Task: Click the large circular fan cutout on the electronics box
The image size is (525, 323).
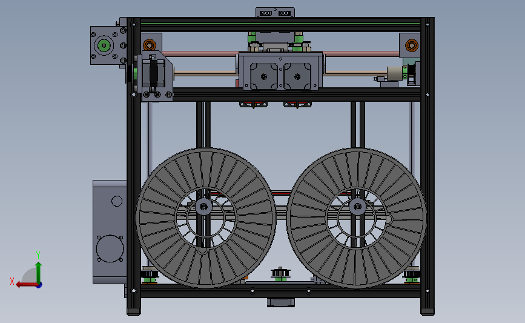Action: pos(110,248)
